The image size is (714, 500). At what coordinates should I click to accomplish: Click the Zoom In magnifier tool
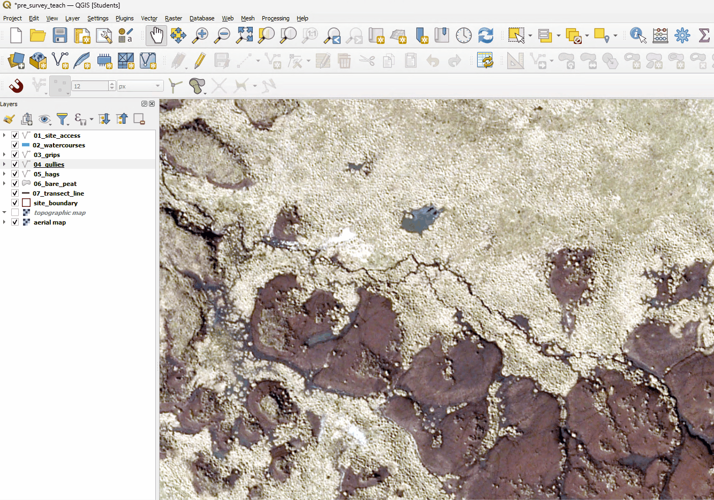(x=200, y=36)
